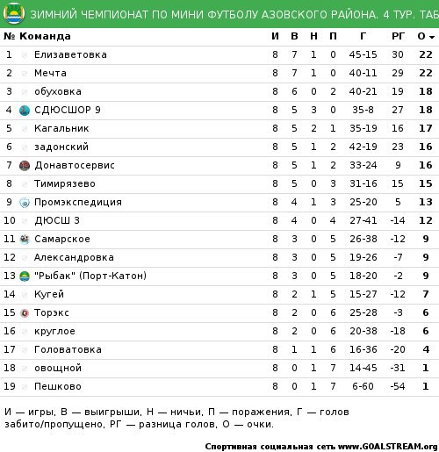Image resolution: width=439 pixels, height=452 pixels.
Task: Sort the table by РГ column
Action: (x=398, y=36)
